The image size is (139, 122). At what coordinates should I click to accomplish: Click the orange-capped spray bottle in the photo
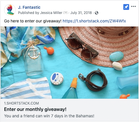click(71, 89)
